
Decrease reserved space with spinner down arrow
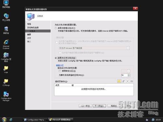tap(129, 76)
